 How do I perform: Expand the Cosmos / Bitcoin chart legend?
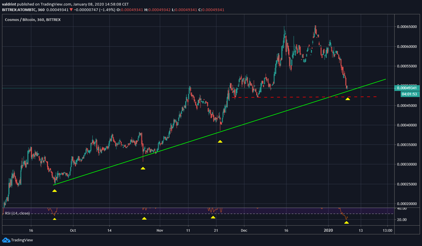pos(32,20)
